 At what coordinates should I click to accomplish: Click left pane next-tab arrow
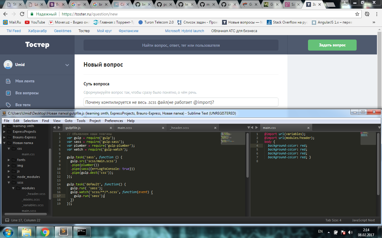[59, 128]
